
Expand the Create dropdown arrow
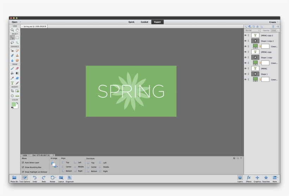(x=278, y=22)
